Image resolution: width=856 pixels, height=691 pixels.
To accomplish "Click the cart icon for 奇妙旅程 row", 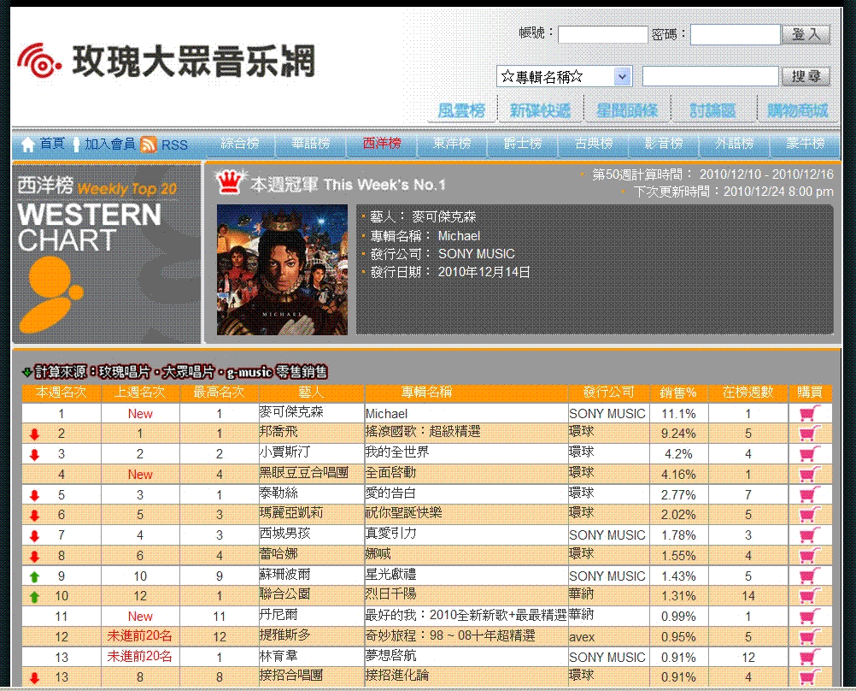I will [810, 636].
